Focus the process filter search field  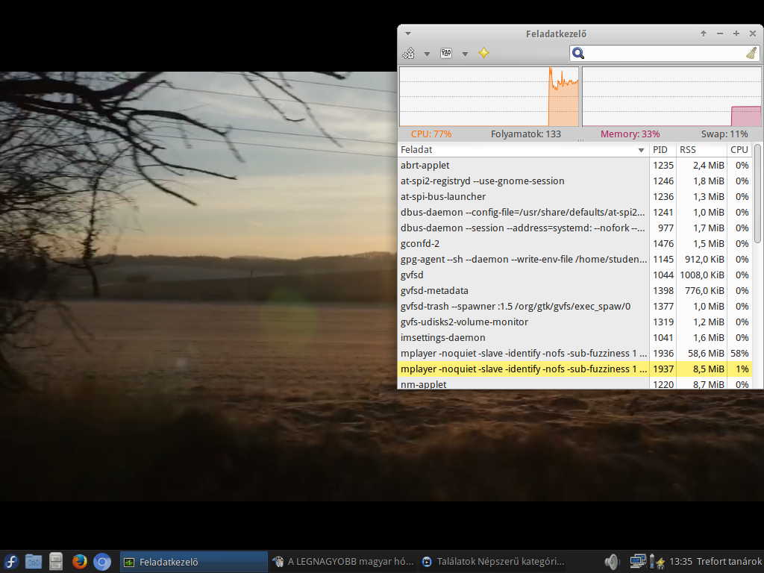coord(664,53)
